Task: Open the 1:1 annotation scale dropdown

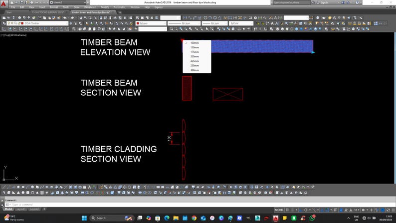Action: click(x=356, y=210)
